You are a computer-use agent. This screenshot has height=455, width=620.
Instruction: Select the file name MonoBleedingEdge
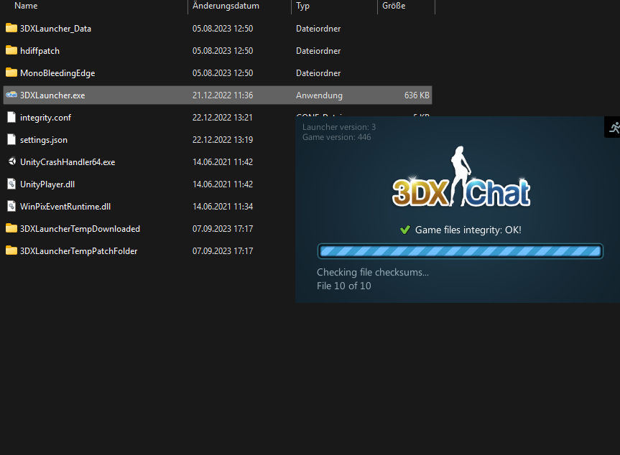point(57,73)
